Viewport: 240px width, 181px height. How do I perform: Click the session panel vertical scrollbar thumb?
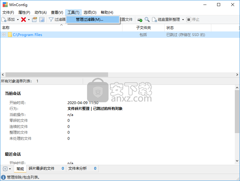click(237, 111)
